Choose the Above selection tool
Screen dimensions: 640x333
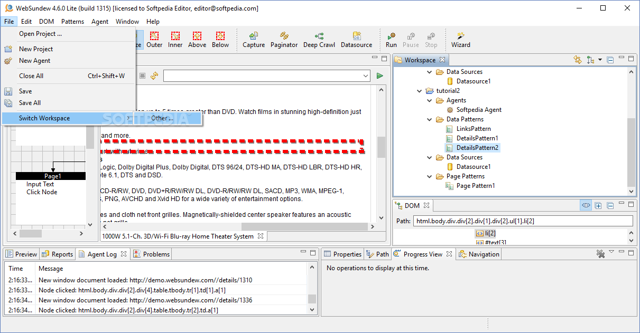pos(197,40)
